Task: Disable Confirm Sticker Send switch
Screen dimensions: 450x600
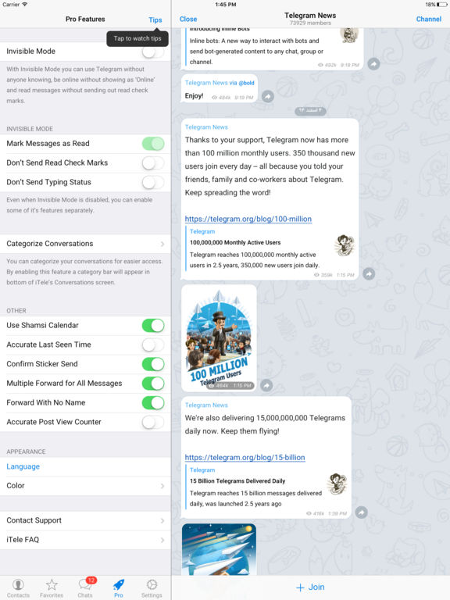Action: click(153, 364)
